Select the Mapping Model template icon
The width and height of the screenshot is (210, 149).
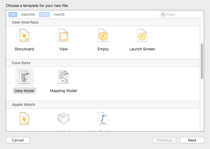click(x=64, y=77)
